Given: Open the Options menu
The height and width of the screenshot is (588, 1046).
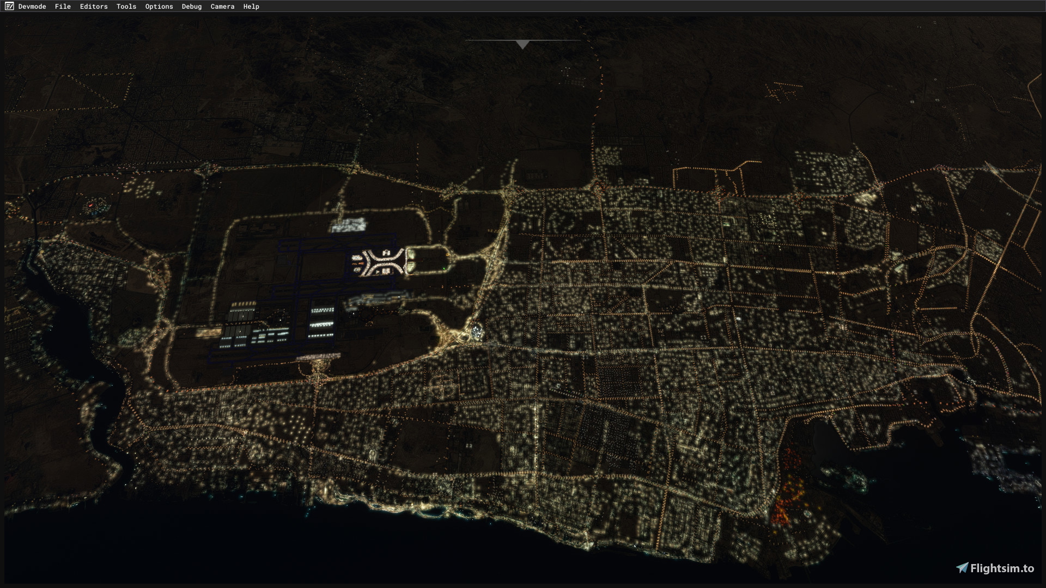Looking at the screenshot, I should coord(159,7).
